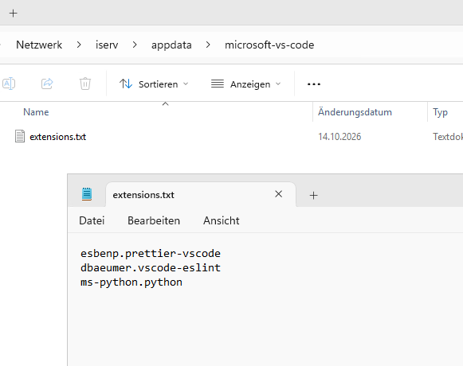Open the Ansicht menu in Notepad
Image resolution: width=463 pixels, height=366 pixels.
pos(222,220)
